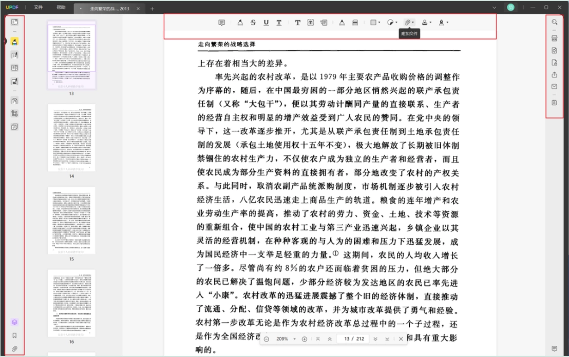Jump to the last page
This screenshot has width=569, height=357.
click(387, 339)
